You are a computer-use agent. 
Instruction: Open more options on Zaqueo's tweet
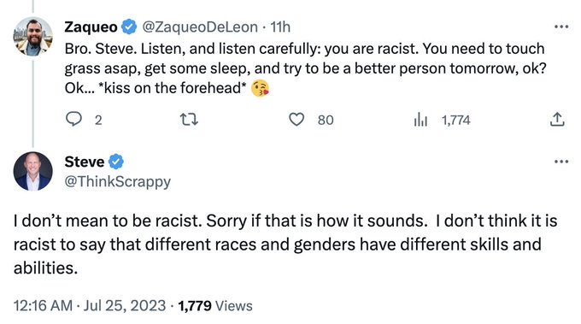point(561,27)
